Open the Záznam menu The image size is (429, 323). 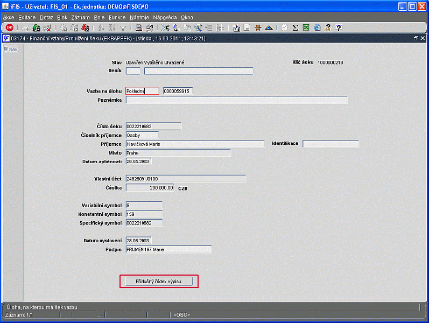pyautogui.click(x=80, y=18)
